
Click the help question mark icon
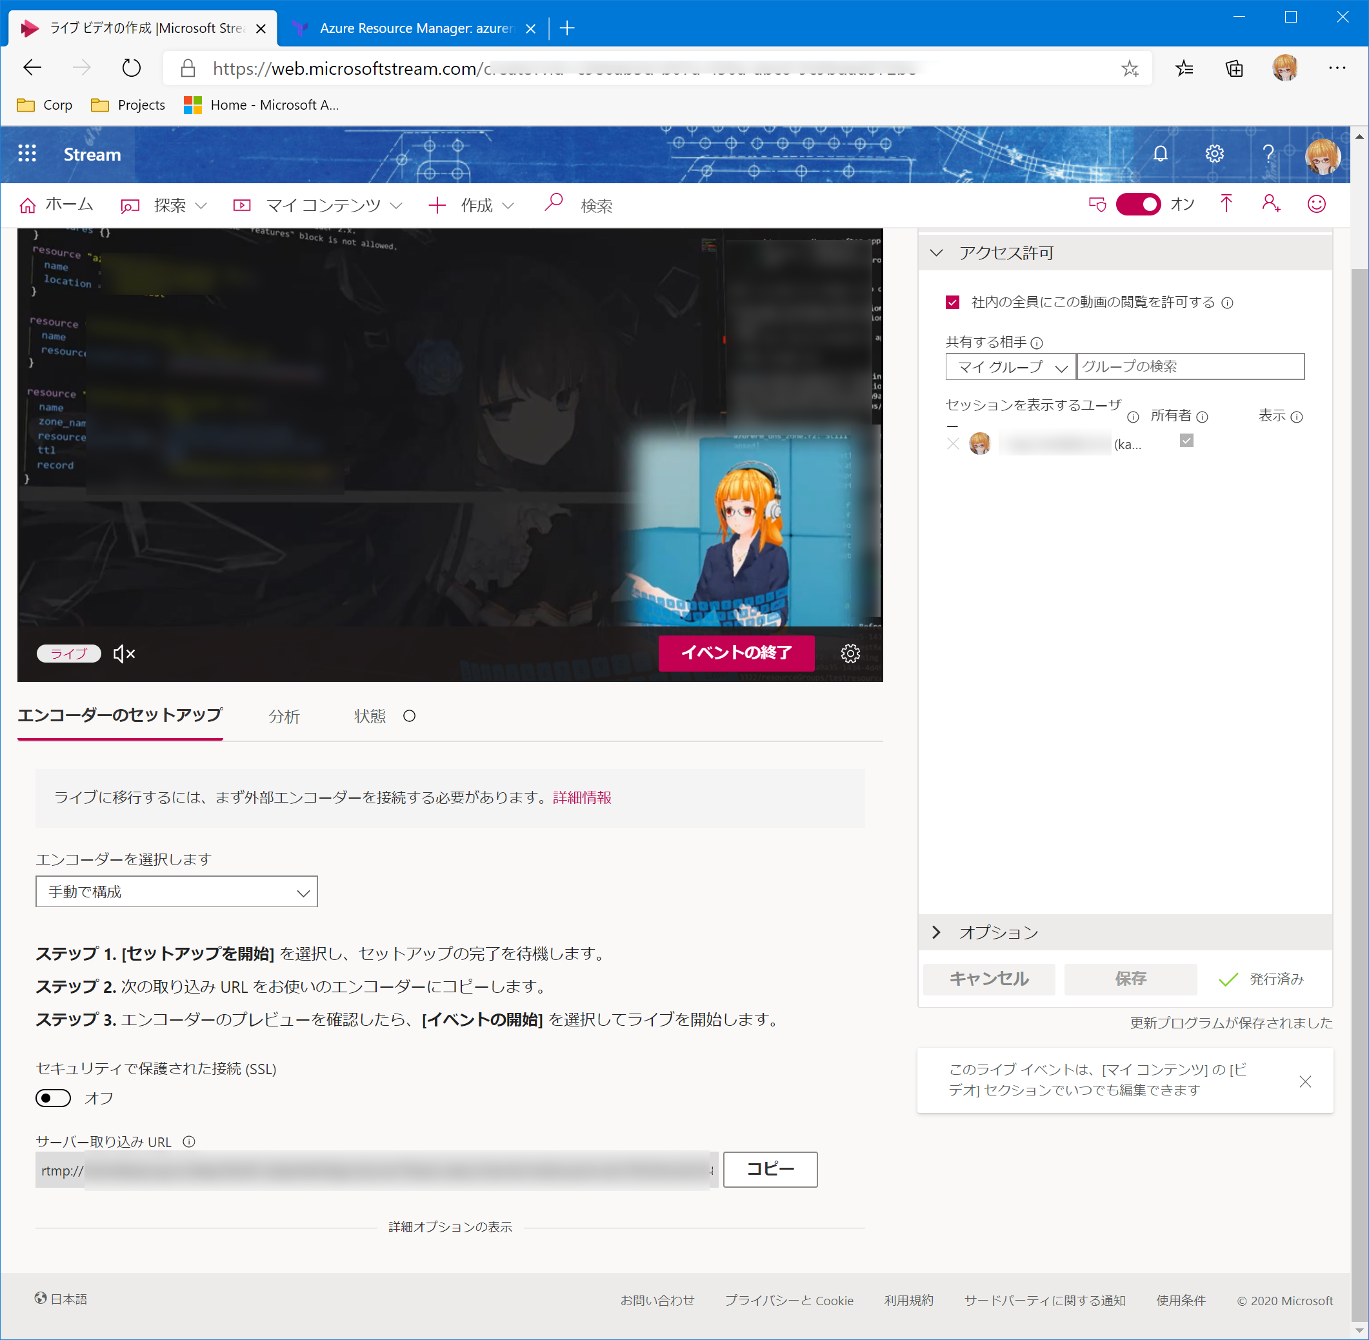(x=1268, y=154)
